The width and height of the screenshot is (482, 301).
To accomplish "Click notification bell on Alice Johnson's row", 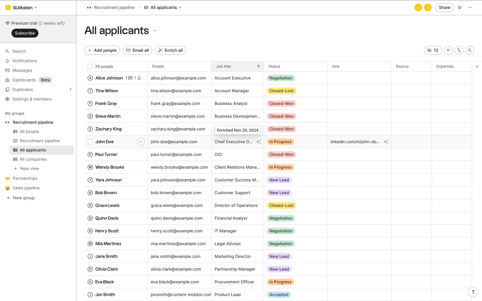I will pos(139,78).
